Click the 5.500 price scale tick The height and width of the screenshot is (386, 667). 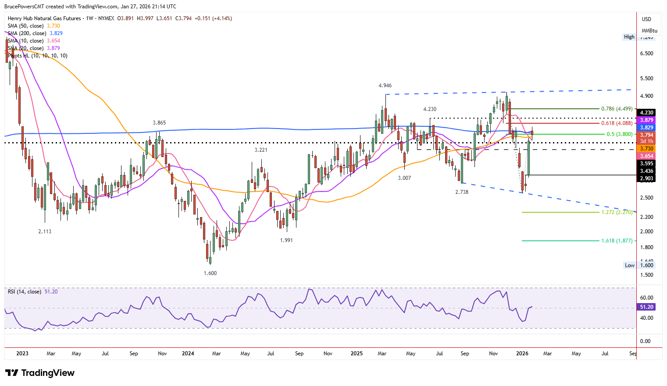pos(647,79)
